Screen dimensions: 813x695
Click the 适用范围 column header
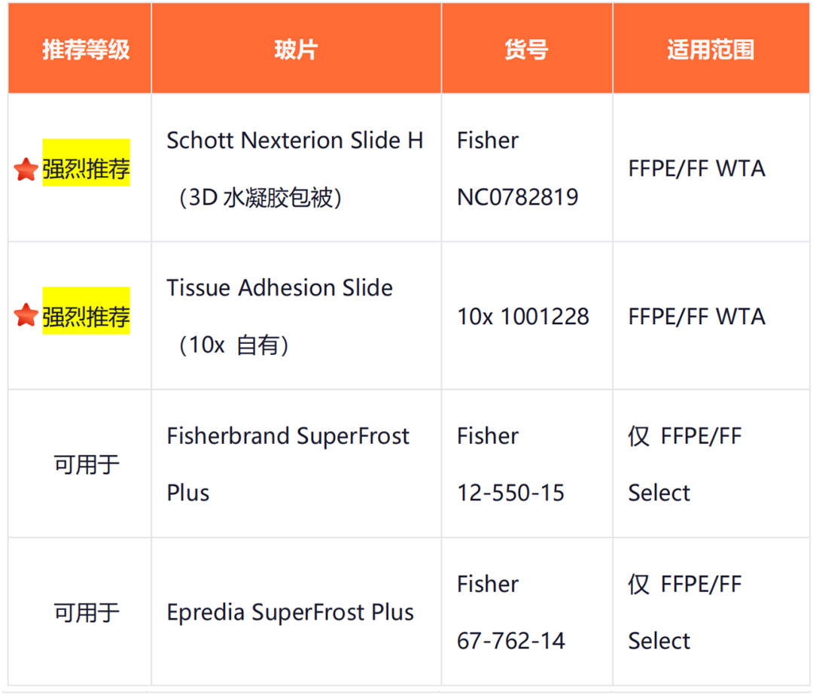click(x=711, y=50)
